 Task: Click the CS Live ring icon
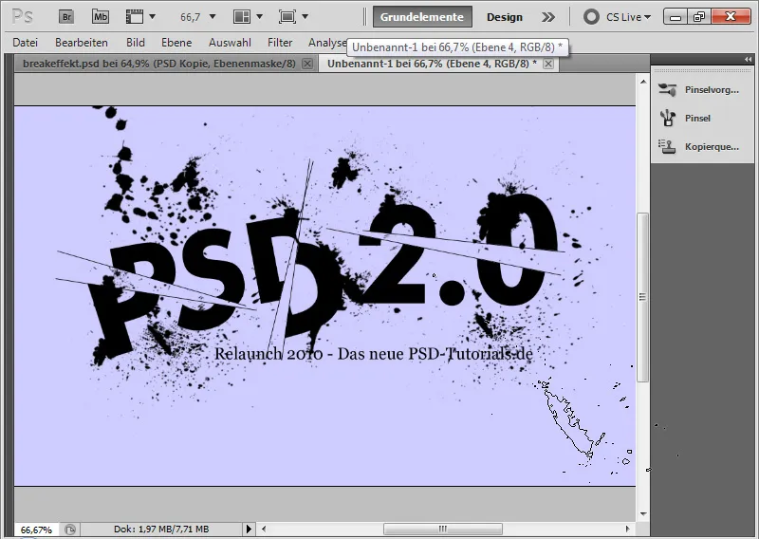tap(591, 17)
